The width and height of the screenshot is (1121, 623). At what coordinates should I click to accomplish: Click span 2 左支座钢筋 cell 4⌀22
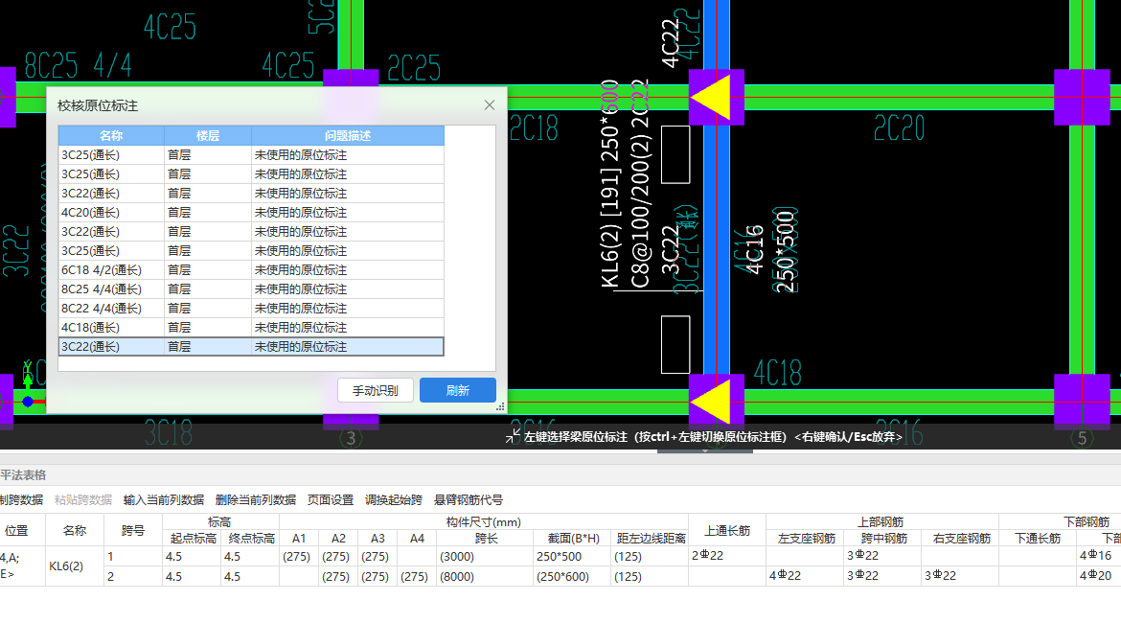[x=805, y=576]
